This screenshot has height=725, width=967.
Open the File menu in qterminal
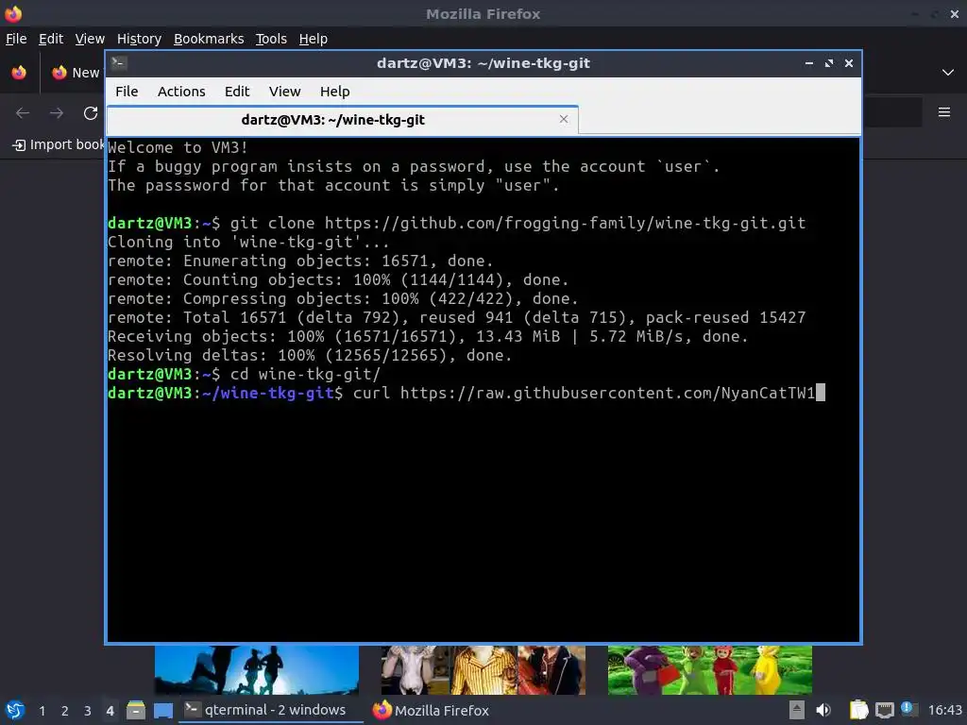pyautogui.click(x=127, y=92)
